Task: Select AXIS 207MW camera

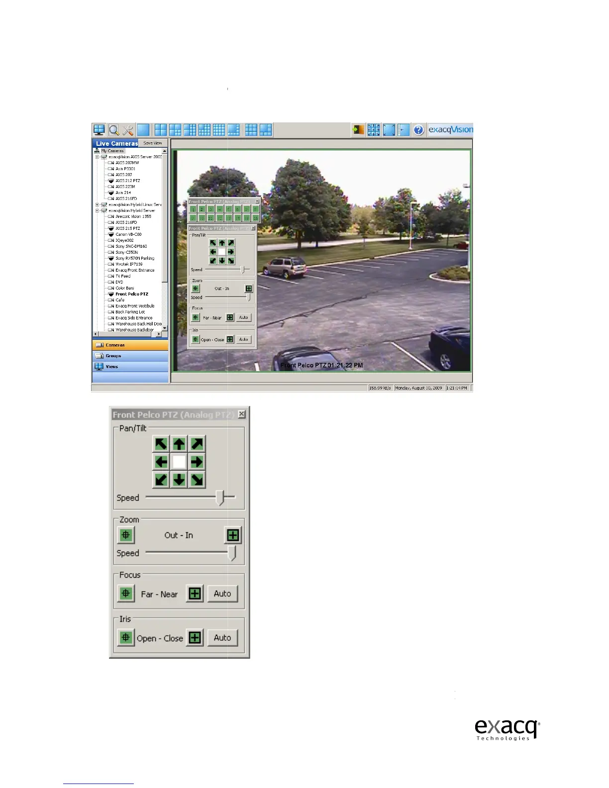Action: (x=127, y=163)
